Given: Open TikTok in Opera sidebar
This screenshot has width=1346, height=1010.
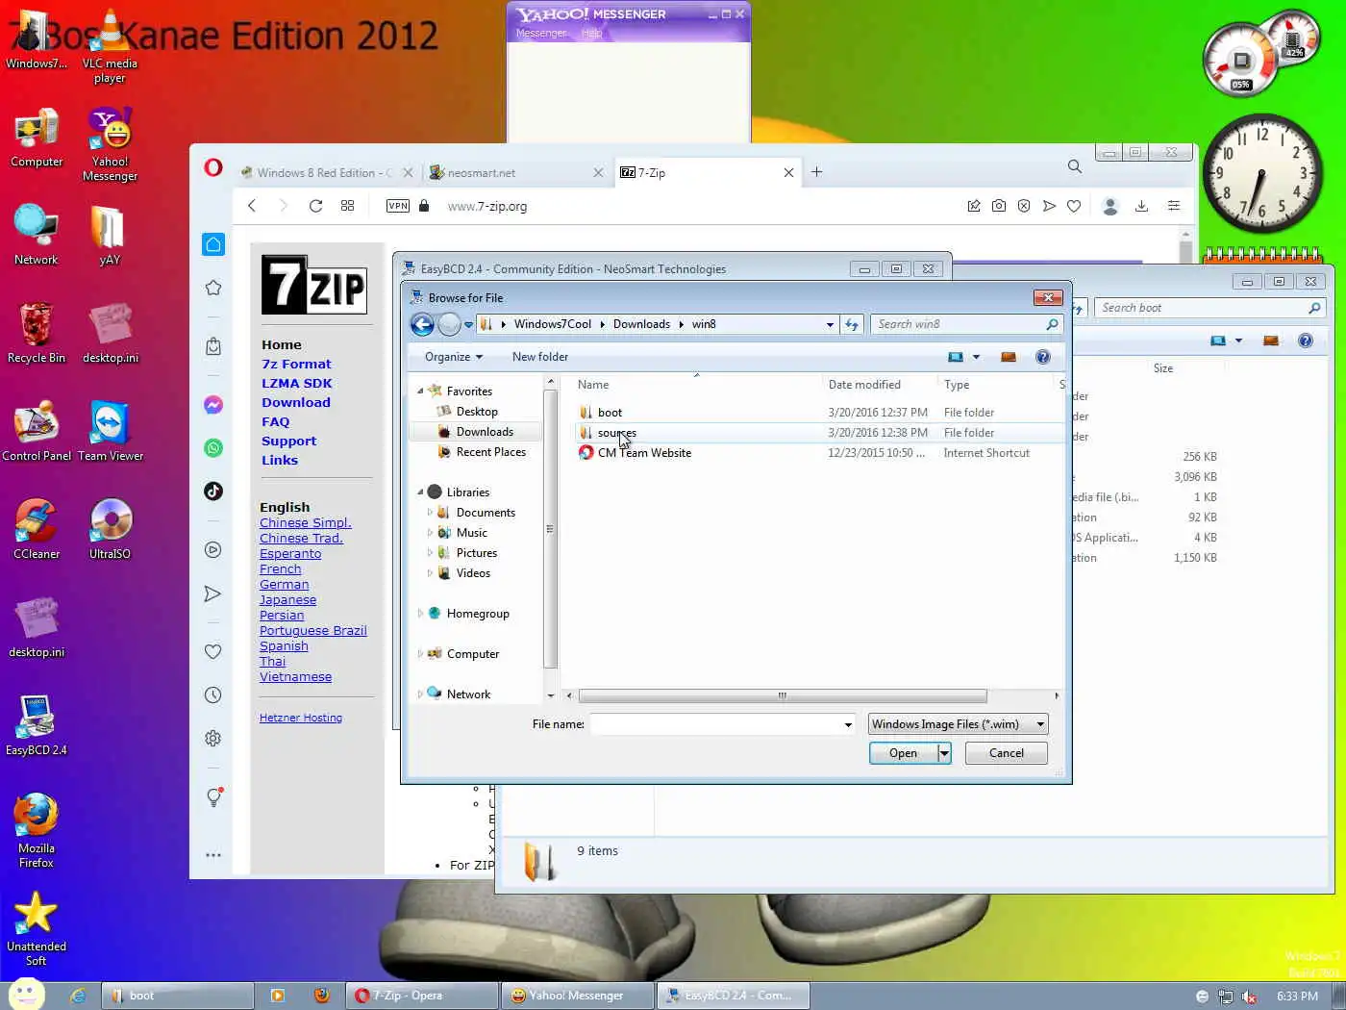Looking at the screenshot, I should coord(213,491).
